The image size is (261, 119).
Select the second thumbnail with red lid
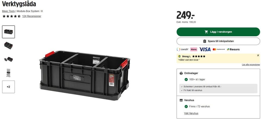pos(8,45)
